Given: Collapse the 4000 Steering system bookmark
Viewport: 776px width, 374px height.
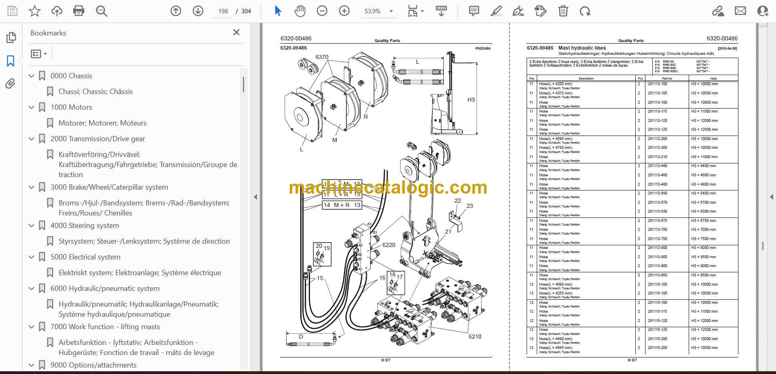Looking at the screenshot, I should pos(32,226).
